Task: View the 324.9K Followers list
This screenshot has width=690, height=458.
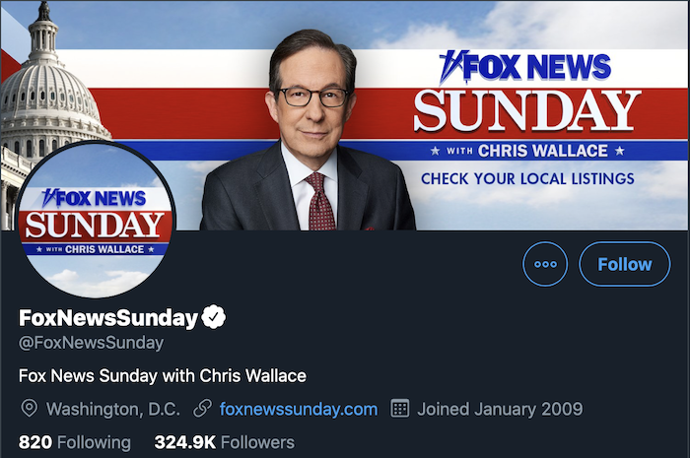Action: 224,442
